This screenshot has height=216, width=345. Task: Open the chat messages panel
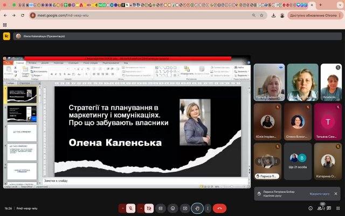pos(329,208)
